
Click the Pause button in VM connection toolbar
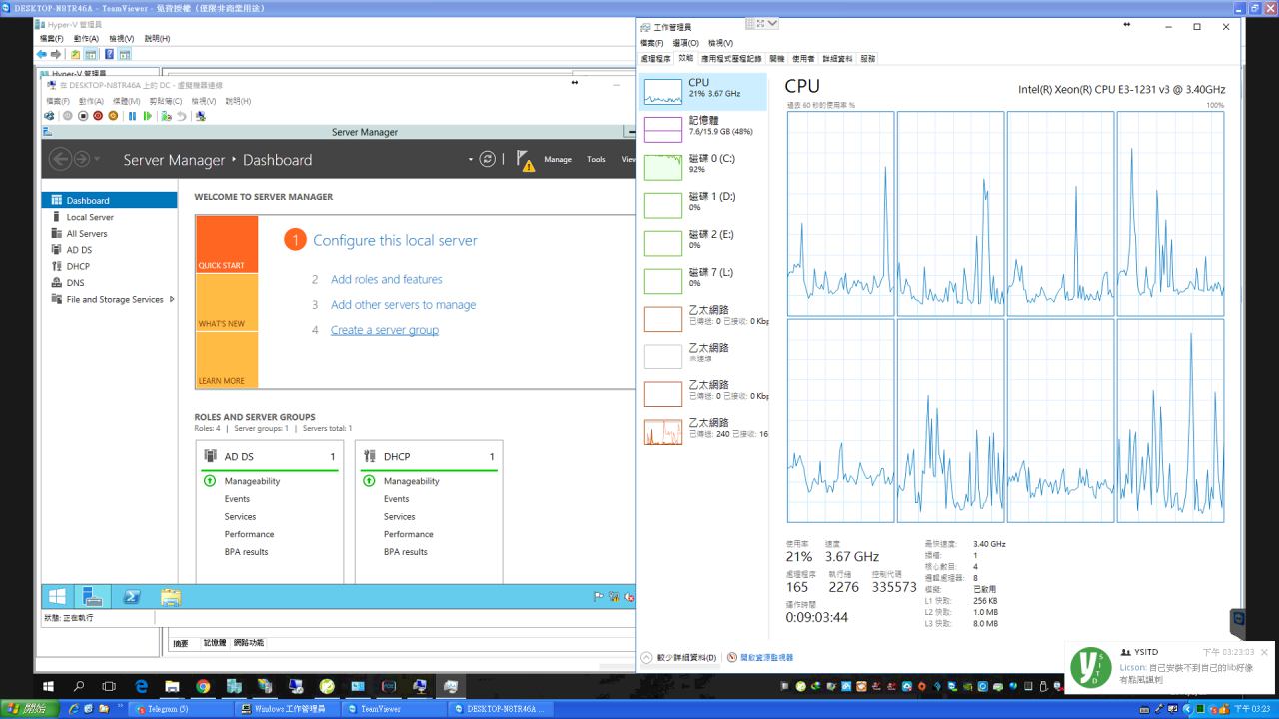(x=132, y=116)
